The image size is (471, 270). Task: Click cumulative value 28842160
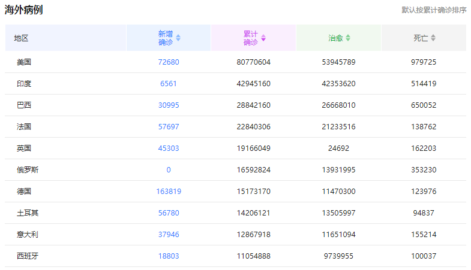pyautogui.click(x=254, y=105)
